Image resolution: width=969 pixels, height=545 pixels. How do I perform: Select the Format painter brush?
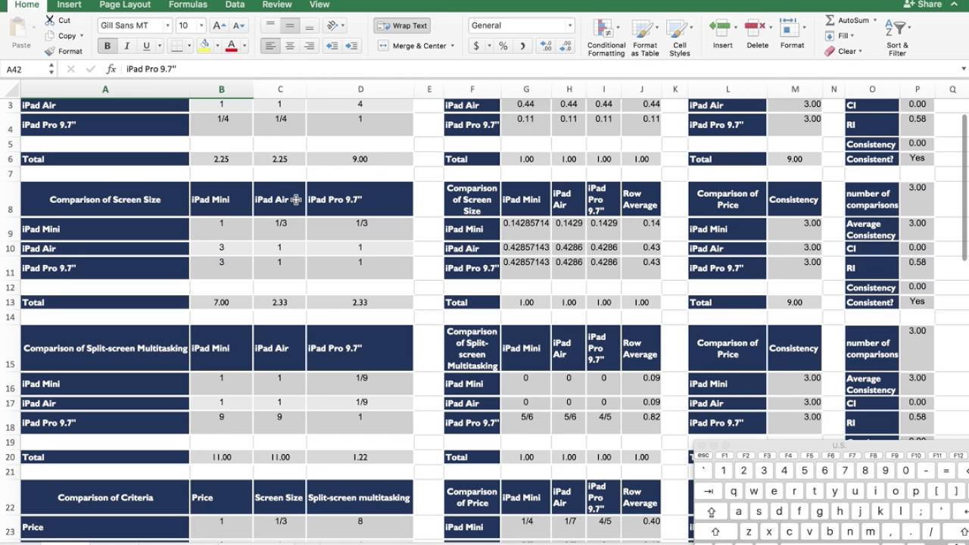50,51
